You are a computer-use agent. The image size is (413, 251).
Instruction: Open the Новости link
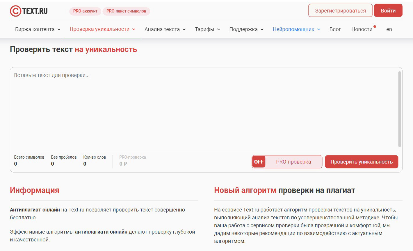tap(362, 29)
